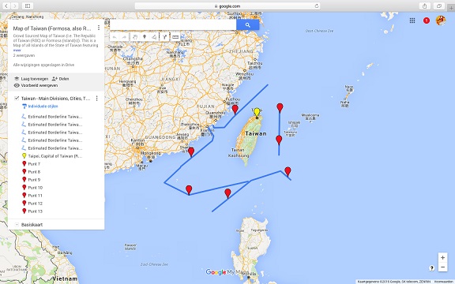Go forward in Safari

pos(14,6)
